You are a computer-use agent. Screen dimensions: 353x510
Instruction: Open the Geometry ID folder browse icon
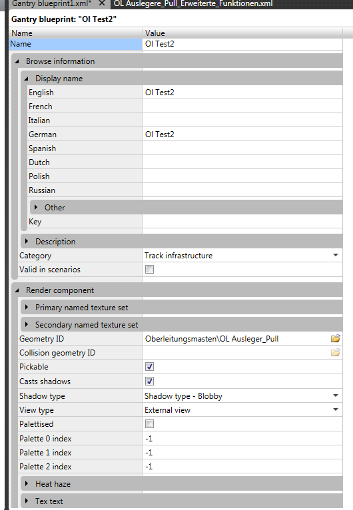click(336, 339)
